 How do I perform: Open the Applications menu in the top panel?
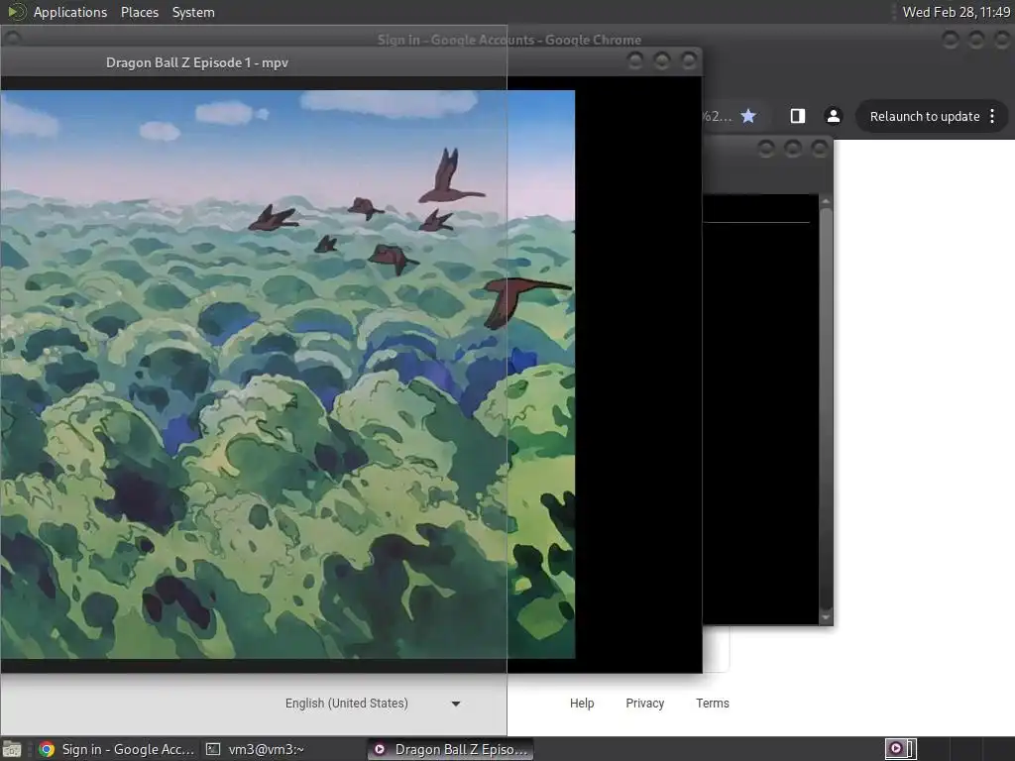pyautogui.click(x=70, y=12)
